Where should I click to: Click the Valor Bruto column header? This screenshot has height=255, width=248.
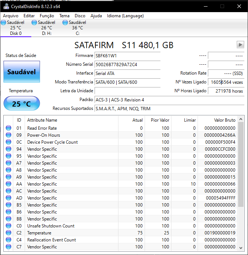click(218, 120)
